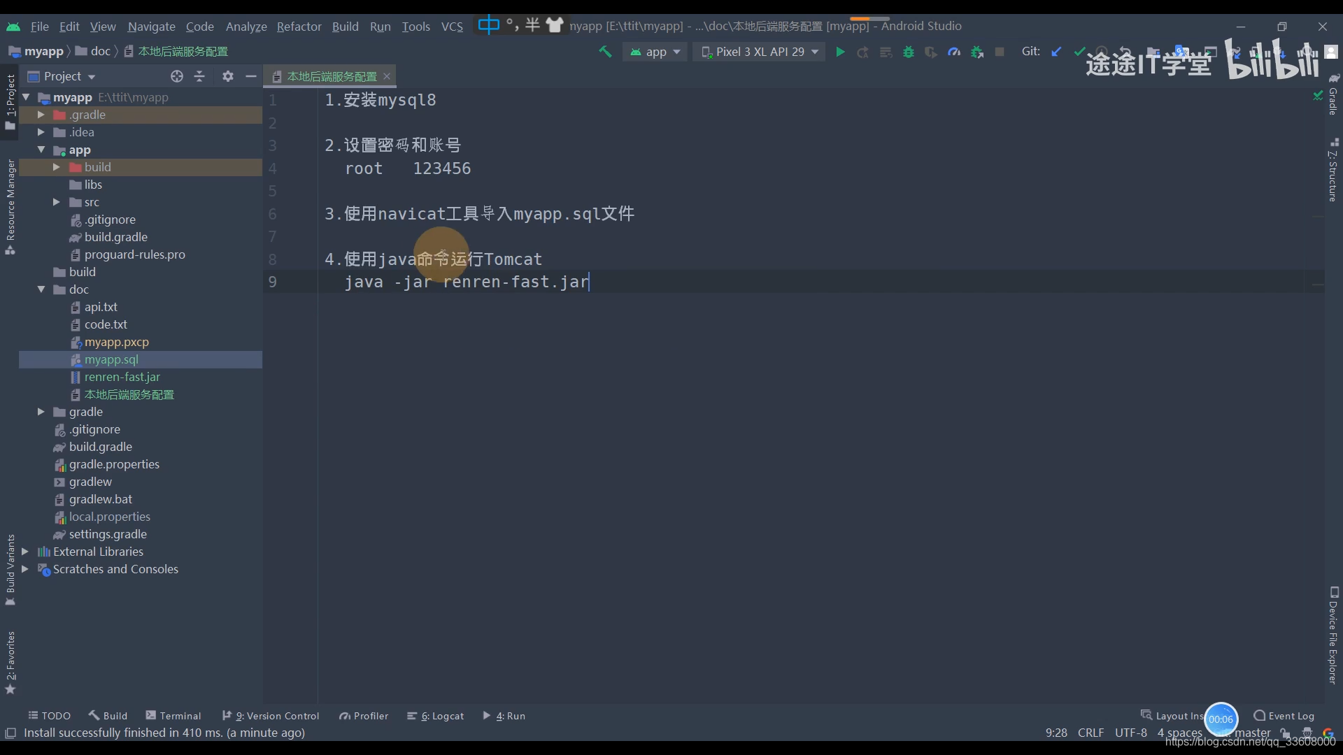Open the app run configuration dropdown
Image resolution: width=1343 pixels, height=755 pixels.
655,52
